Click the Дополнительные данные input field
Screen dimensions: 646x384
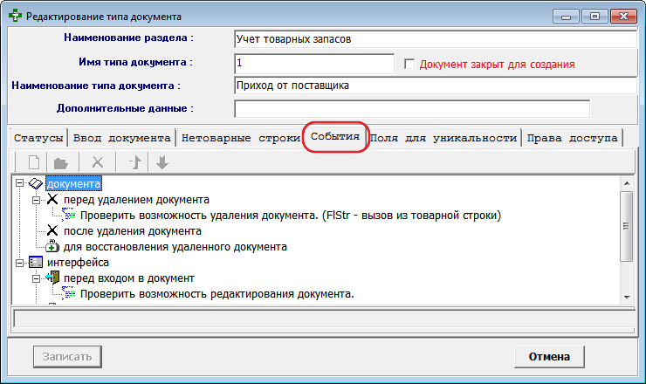pos(412,109)
